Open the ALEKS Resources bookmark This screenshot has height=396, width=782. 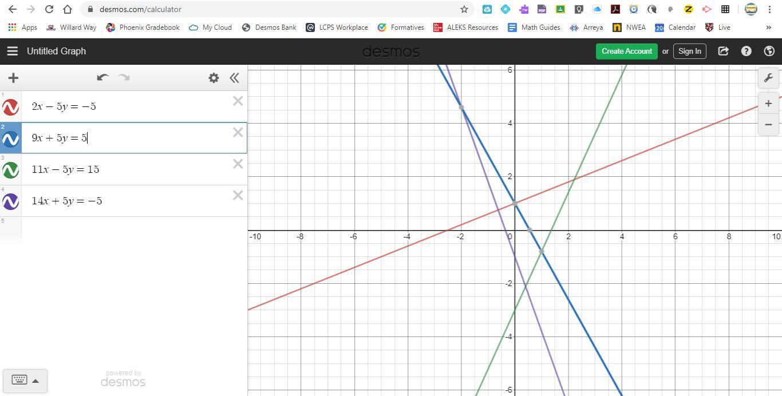pos(465,27)
